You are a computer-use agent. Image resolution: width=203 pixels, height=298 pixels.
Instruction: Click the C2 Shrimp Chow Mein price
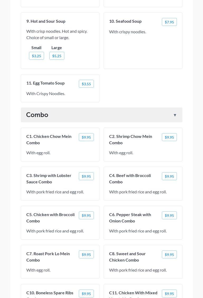[x=169, y=137]
